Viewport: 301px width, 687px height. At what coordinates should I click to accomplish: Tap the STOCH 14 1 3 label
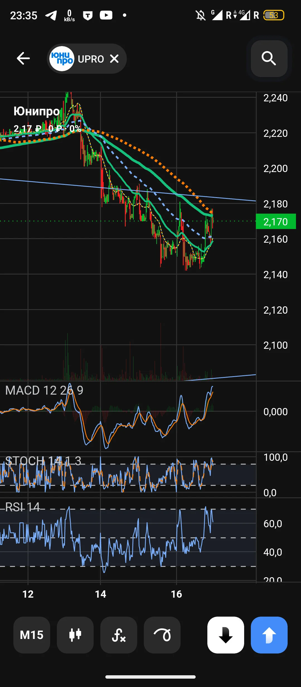tap(43, 461)
